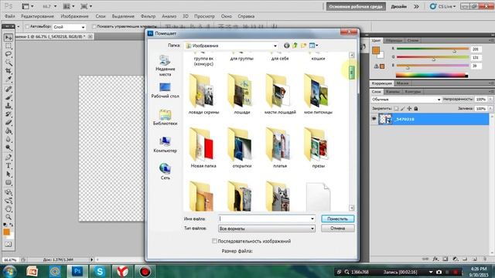Switch to the Каналы tab
Image resolution: width=495 pixels, height=278 pixels.
[392, 92]
